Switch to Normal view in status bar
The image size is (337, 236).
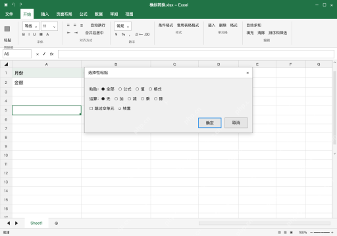pos(279,233)
